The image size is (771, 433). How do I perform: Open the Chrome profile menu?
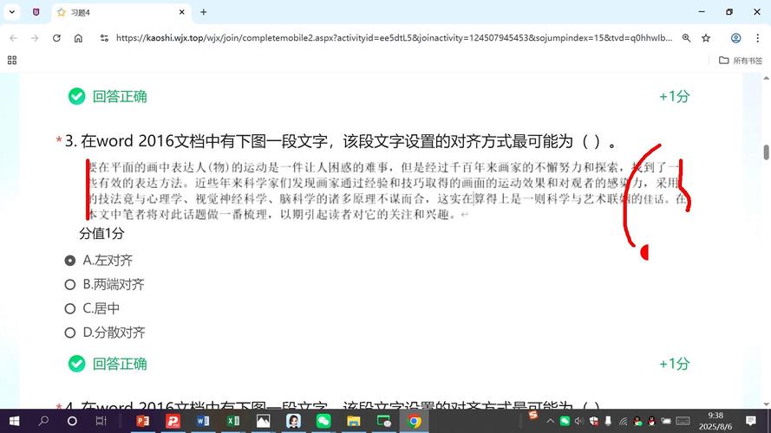[735, 38]
